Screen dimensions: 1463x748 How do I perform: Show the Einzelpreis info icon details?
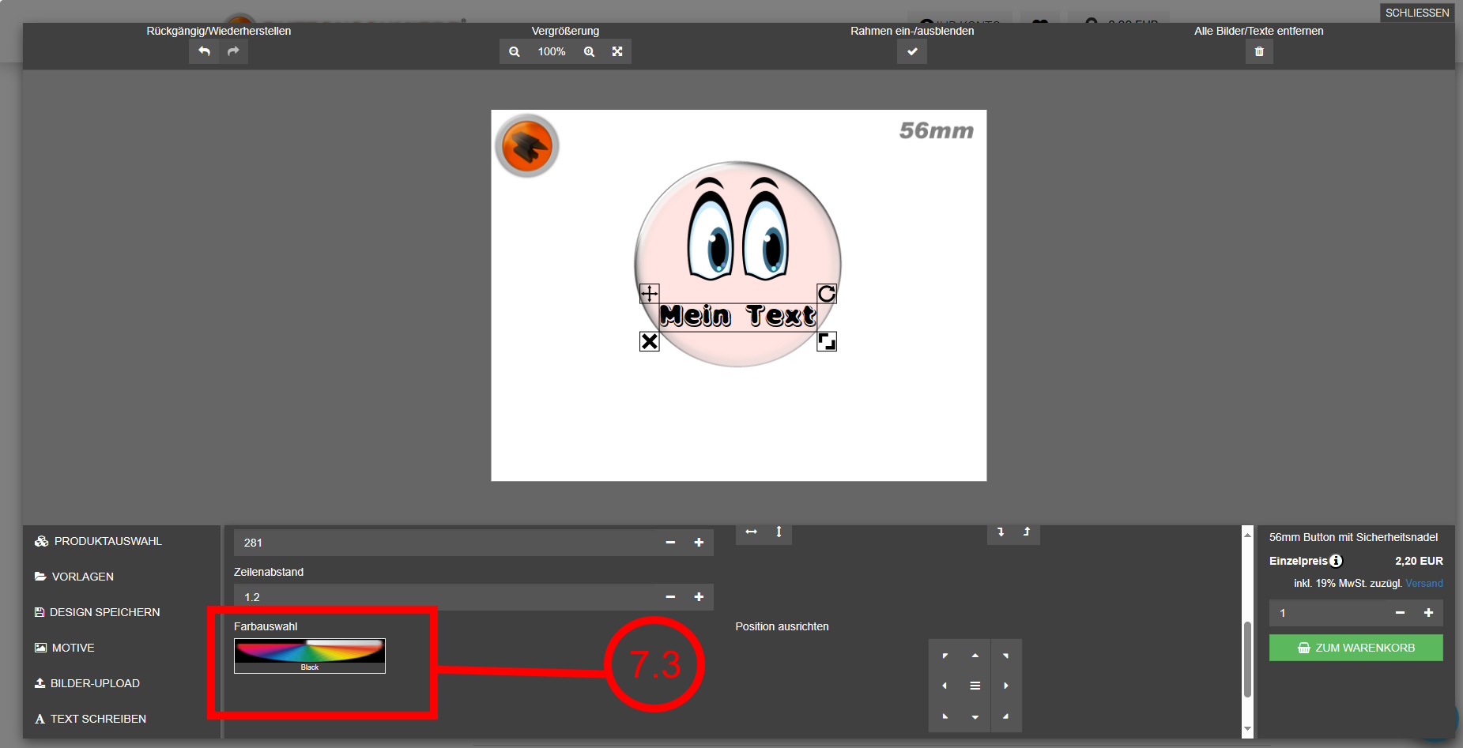tap(1336, 561)
